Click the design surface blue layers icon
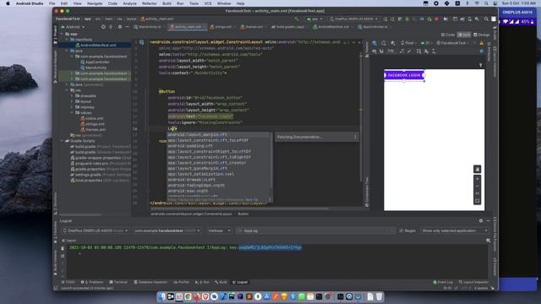Image resolution: width=541 pixels, height=304 pixels. coord(374,43)
